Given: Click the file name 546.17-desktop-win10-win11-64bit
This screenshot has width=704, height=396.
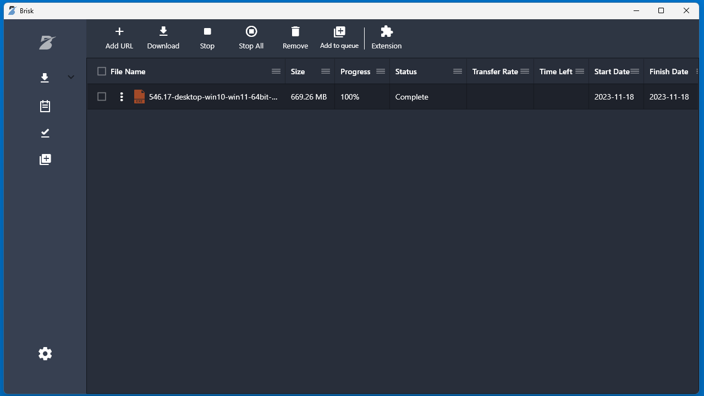Looking at the screenshot, I should point(213,97).
